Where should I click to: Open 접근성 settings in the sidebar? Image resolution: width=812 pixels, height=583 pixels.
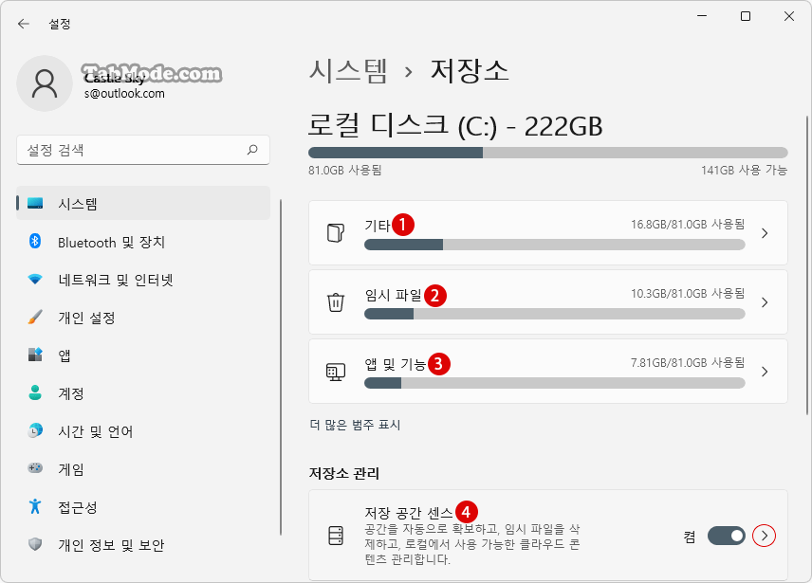(x=143, y=506)
